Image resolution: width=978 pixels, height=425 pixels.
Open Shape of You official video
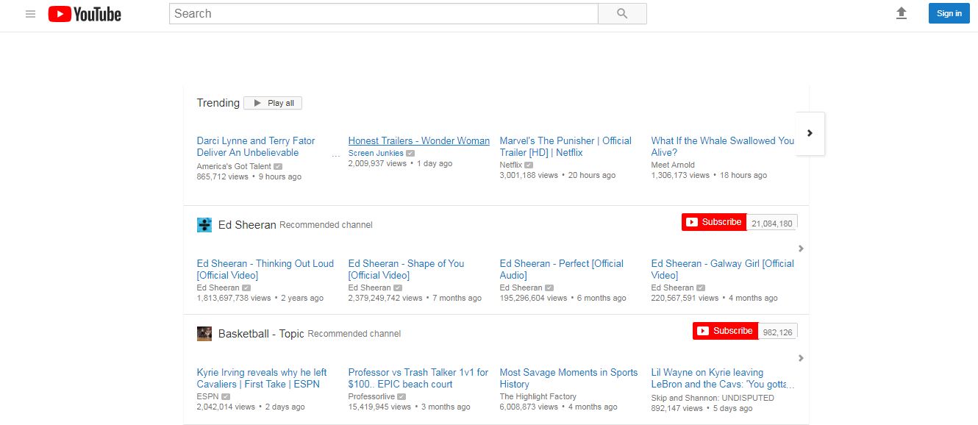[x=406, y=269]
